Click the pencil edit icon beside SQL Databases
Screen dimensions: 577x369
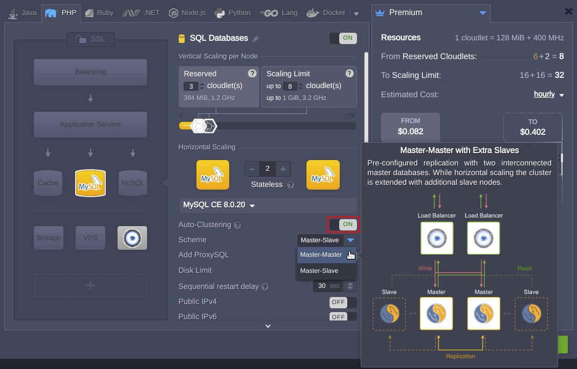[255, 39]
